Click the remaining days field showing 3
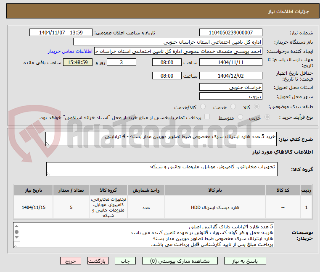Screen dimensions: 320x272 [x=122, y=63]
